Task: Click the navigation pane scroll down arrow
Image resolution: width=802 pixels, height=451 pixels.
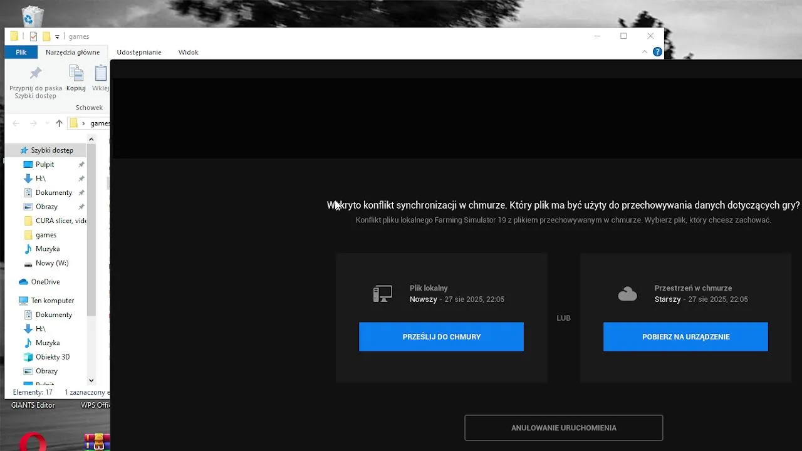Action: point(91,380)
